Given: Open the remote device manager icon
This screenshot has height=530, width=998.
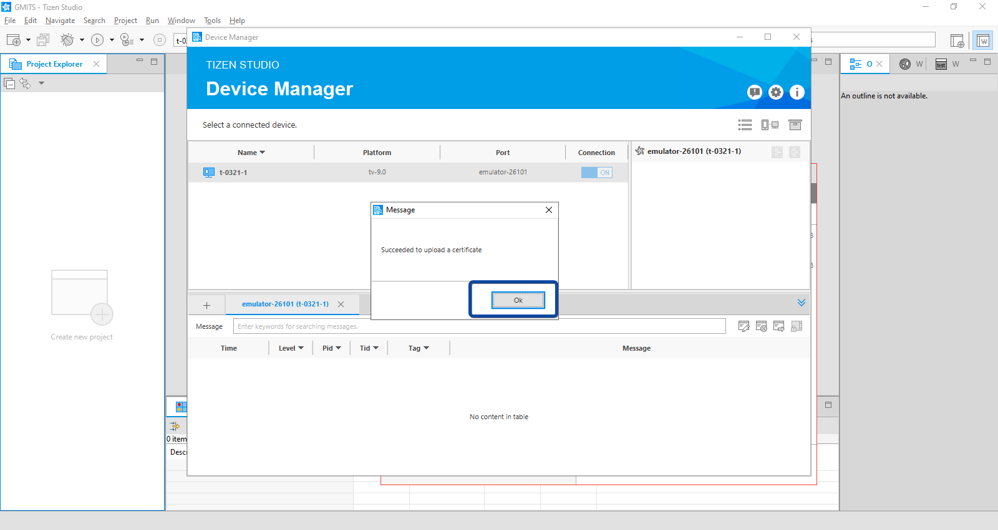Looking at the screenshot, I should click(x=770, y=125).
